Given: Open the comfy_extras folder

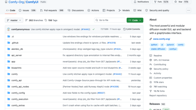Looking at the screenshot, I should tap(18, 105).
